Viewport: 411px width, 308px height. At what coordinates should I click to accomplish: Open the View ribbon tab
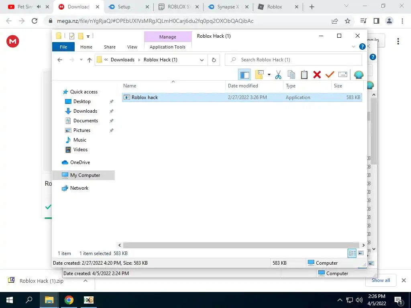point(132,47)
